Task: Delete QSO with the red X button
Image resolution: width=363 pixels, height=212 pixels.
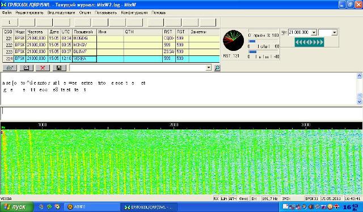Action: [43, 68]
